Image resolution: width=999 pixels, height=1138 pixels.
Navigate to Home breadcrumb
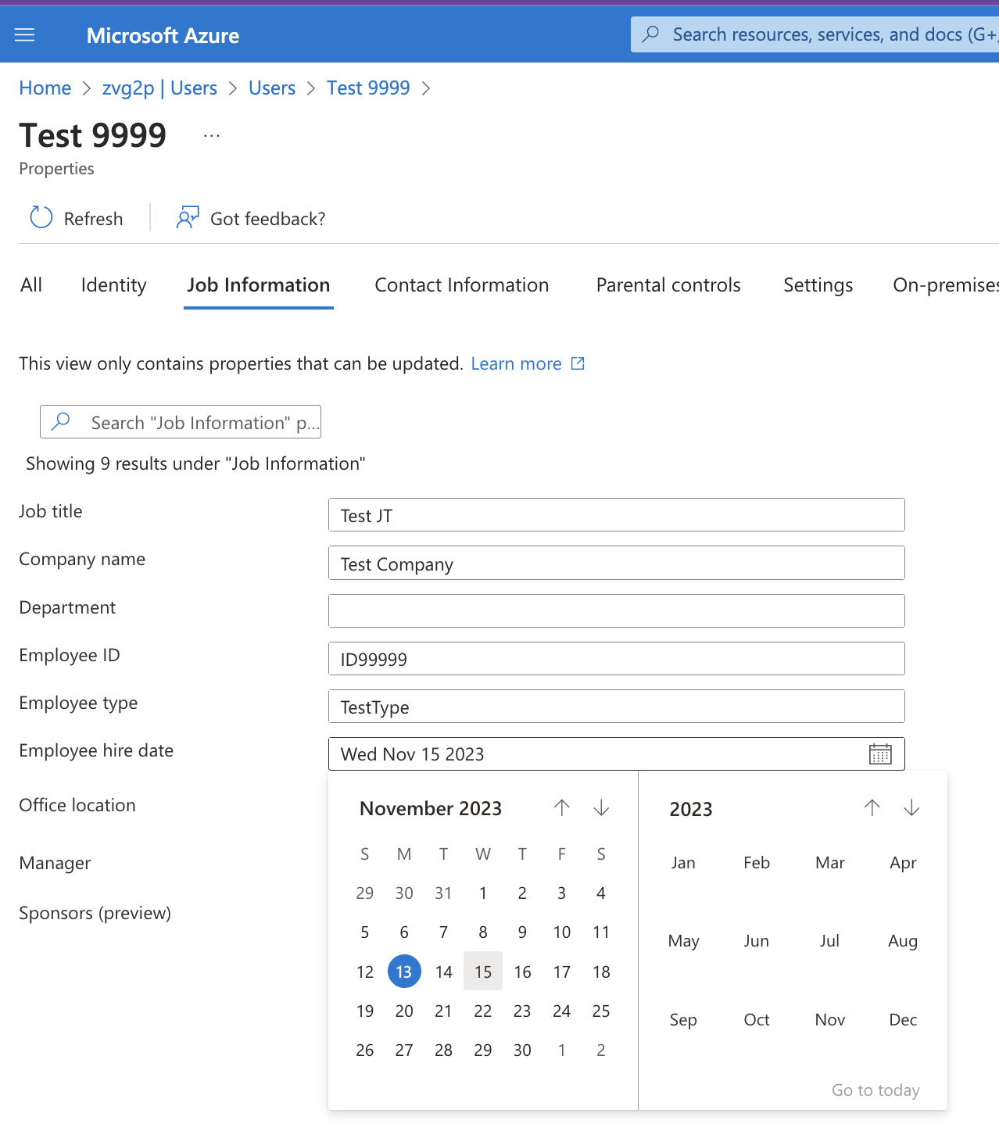(x=45, y=88)
